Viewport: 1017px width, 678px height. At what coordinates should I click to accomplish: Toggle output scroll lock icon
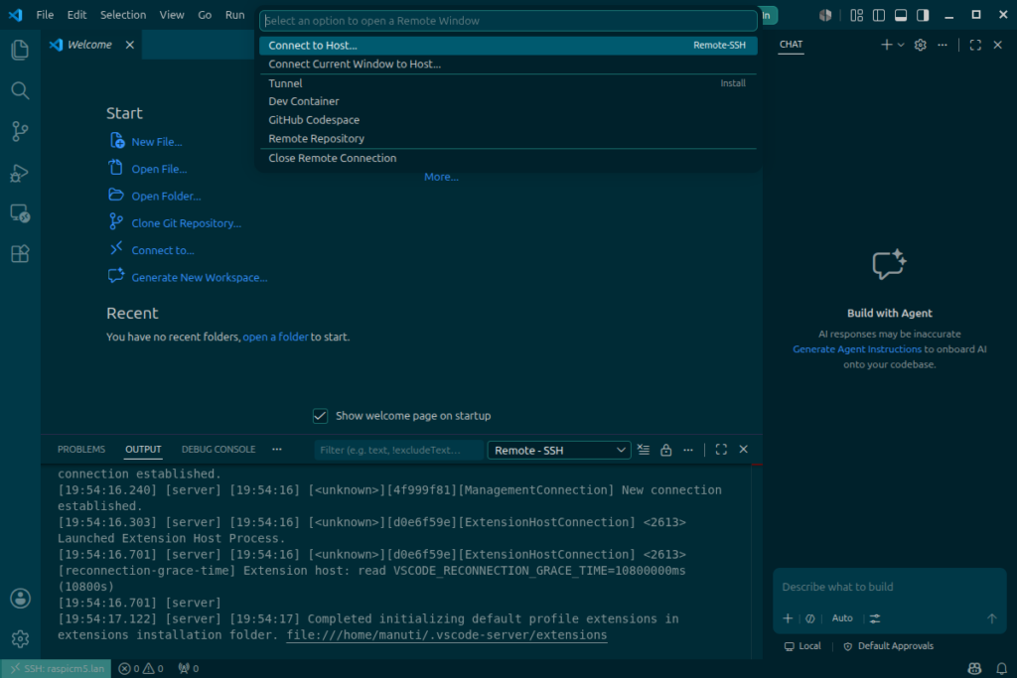[x=666, y=450]
